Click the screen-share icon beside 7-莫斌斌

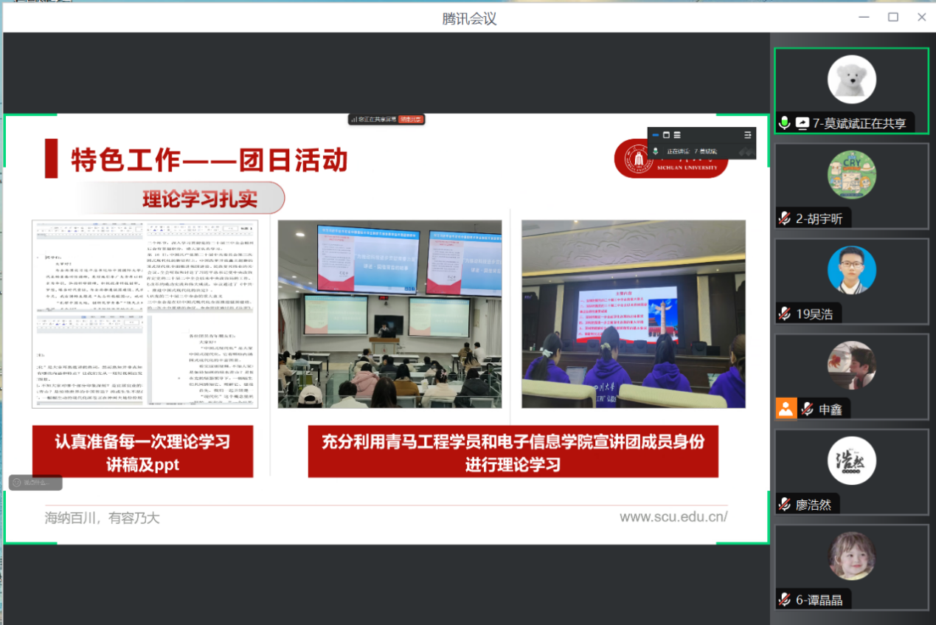(802, 123)
